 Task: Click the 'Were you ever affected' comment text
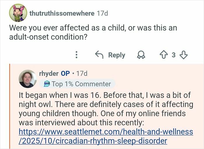(x=93, y=32)
